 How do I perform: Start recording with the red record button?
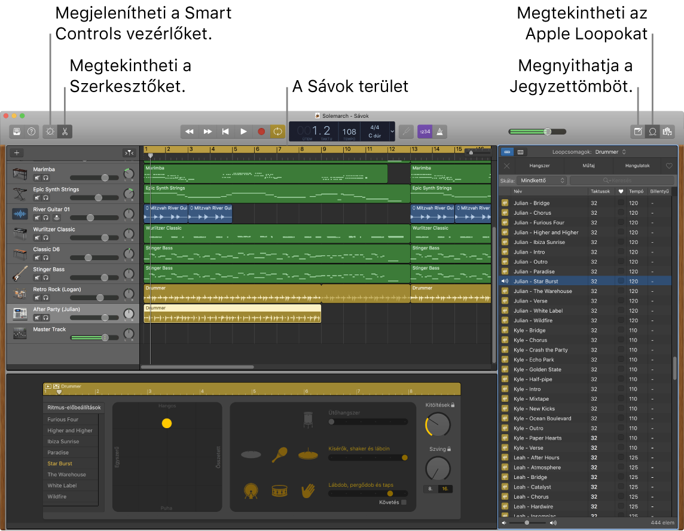click(261, 132)
